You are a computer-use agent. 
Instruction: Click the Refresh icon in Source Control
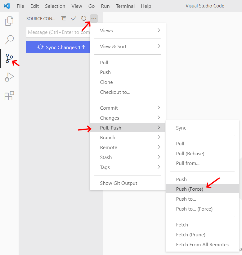coord(83,19)
